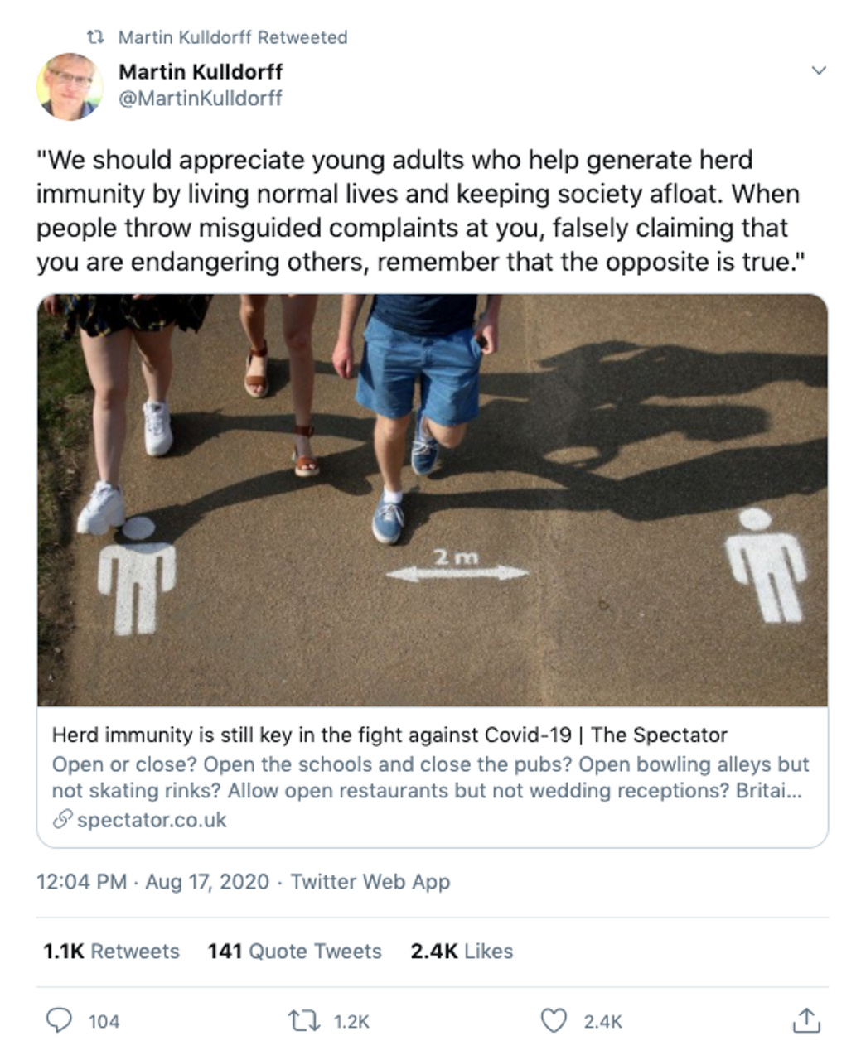Show the 141 Quote Tweets
The image size is (861, 1060).
point(294,951)
